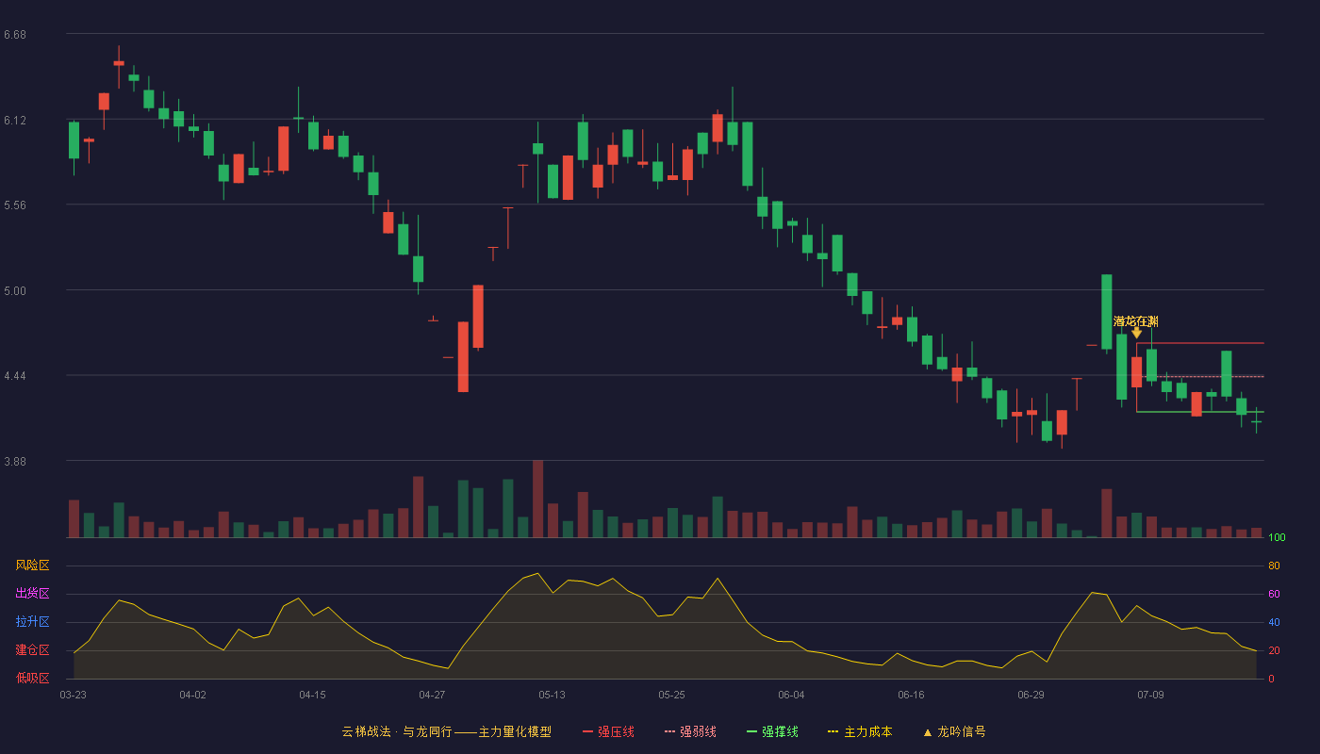The width and height of the screenshot is (1320, 754).
Task: Click the blue 40 indicator scale value
Action: (1274, 622)
